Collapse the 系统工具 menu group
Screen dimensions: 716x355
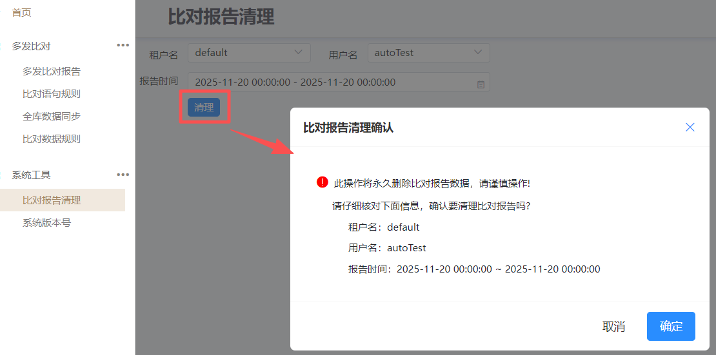pyautogui.click(x=31, y=175)
